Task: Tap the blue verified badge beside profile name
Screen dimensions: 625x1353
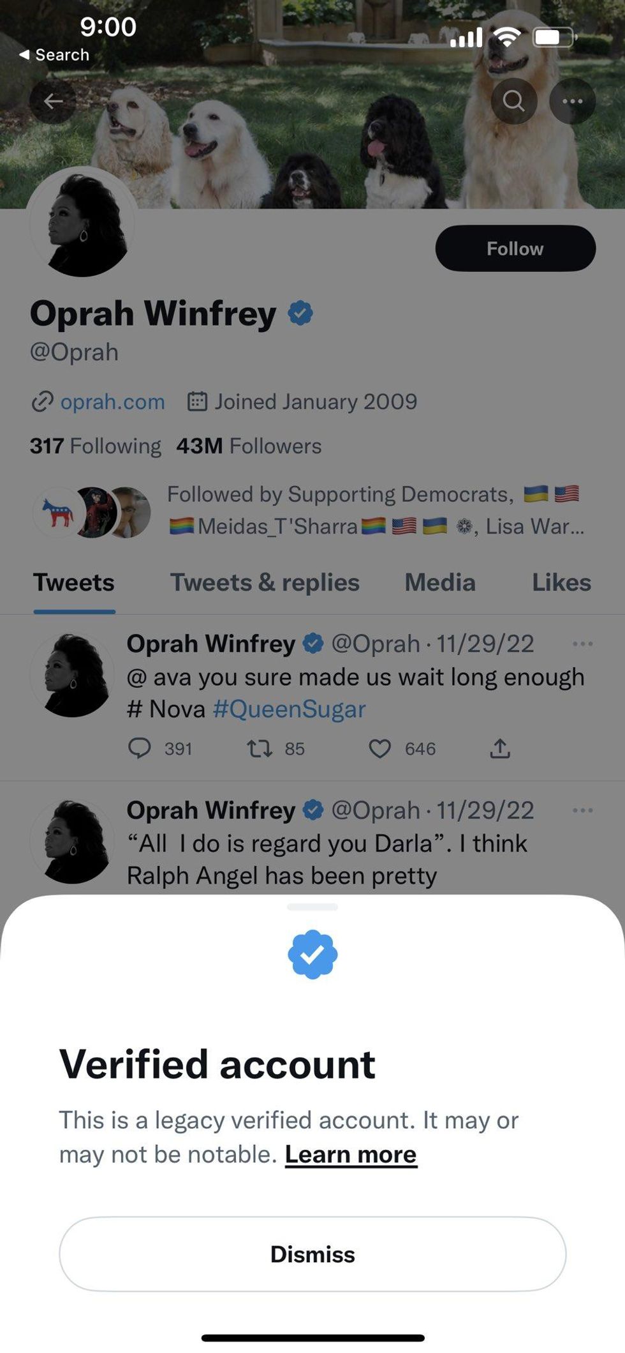Action: pyautogui.click(x=300, y=314)
